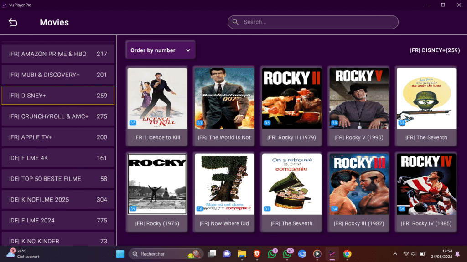Click the Vu Player Pro taskbar icon
The width and height of the screenshot is (467, 262).
click(332, 254)
